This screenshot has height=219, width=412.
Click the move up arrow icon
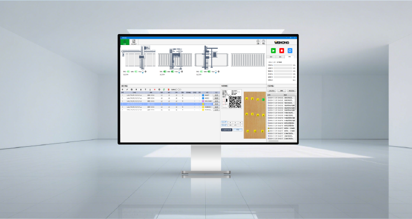tap(136, 90)
